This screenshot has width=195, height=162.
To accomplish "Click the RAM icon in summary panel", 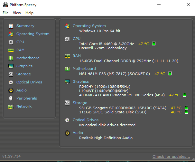I will [67, 56].
